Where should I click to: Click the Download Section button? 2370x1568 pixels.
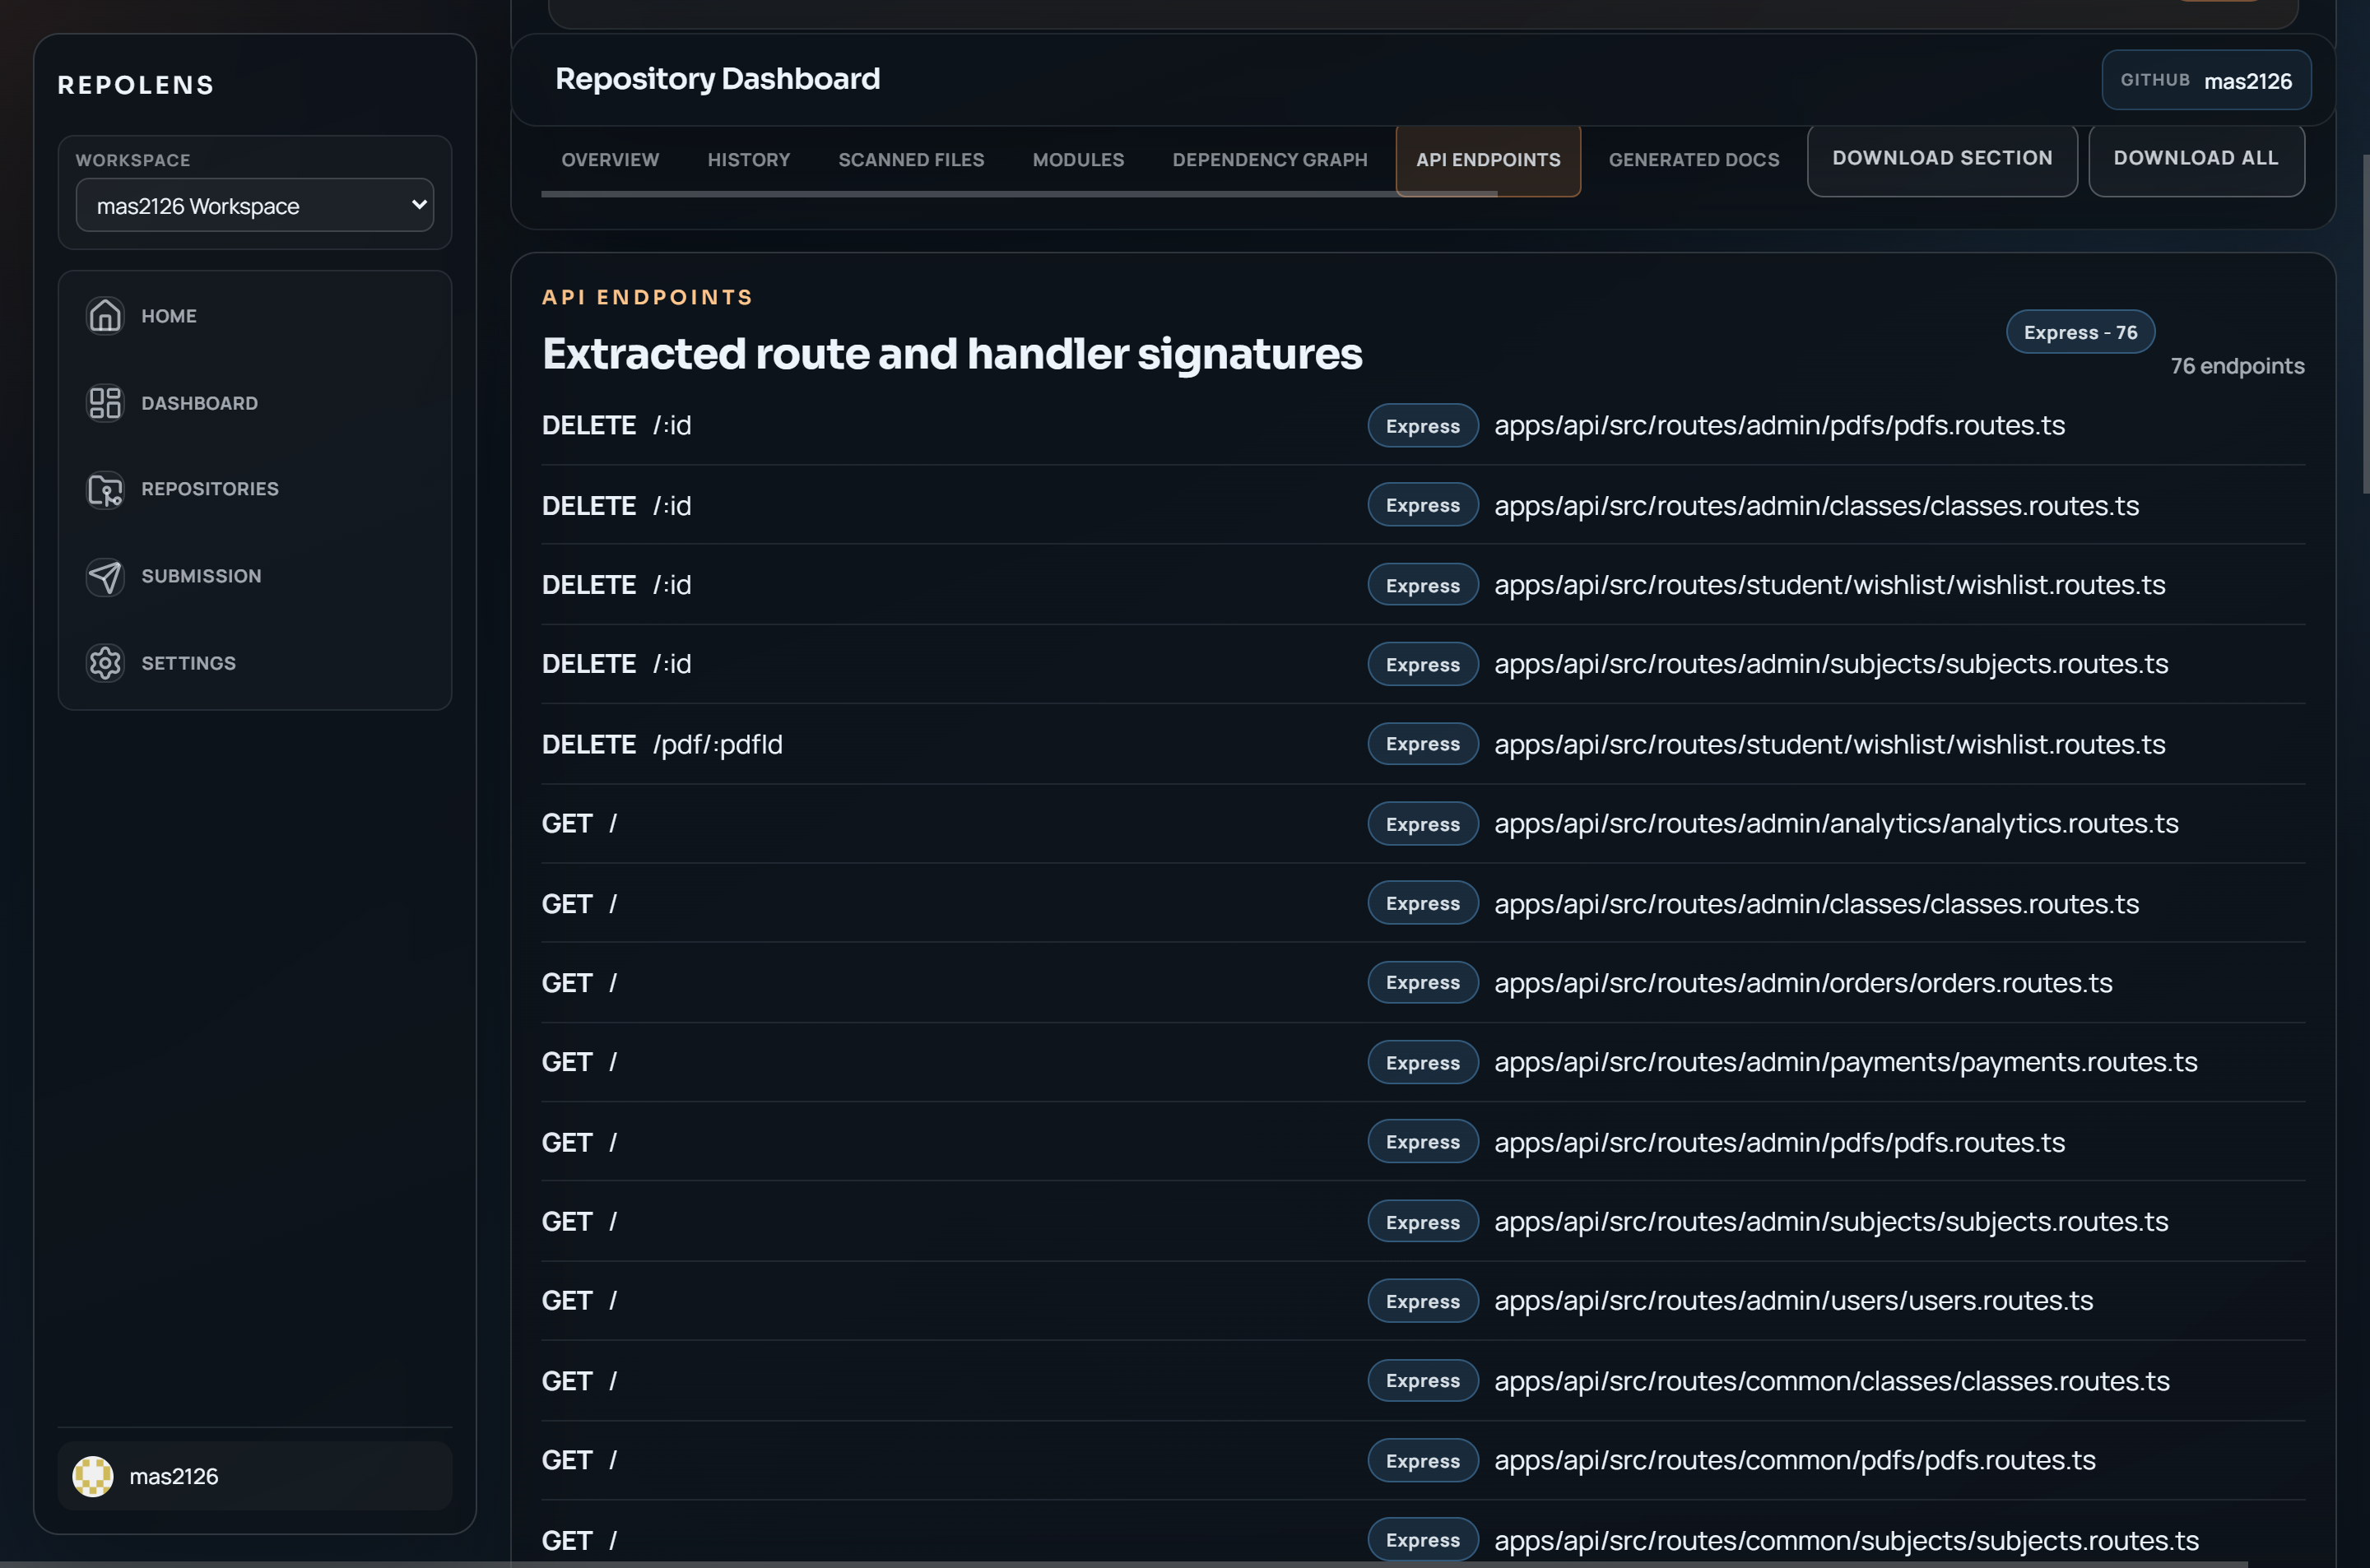coord(1941,159)
